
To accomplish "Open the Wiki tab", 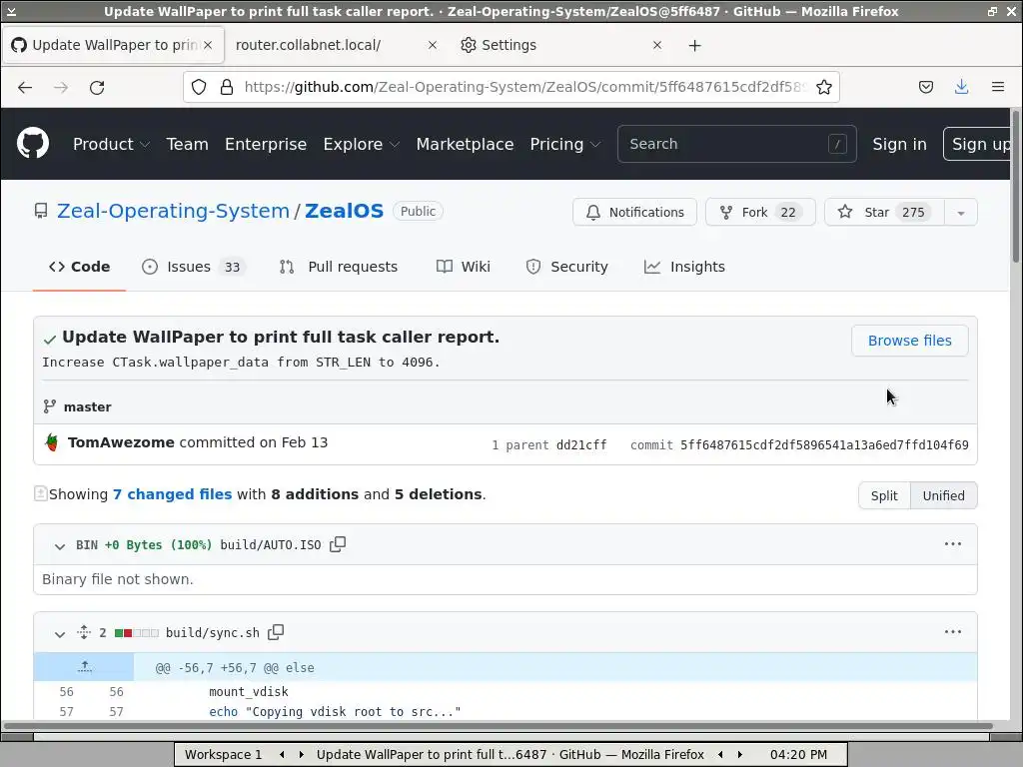I will point(464,267).
